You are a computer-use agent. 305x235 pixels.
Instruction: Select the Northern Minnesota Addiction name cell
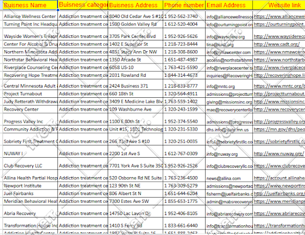tap(30, 52)
